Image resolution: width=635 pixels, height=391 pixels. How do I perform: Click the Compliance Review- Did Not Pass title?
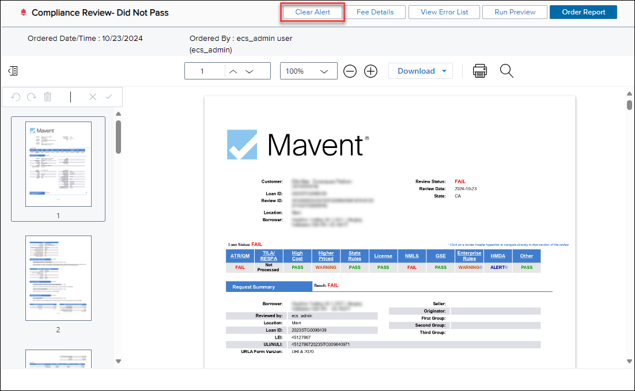(x=100, y=13)
